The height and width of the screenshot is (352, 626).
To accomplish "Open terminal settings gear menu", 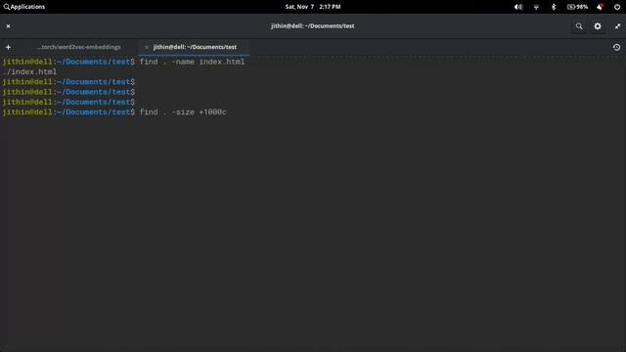I will coord(598,26).
